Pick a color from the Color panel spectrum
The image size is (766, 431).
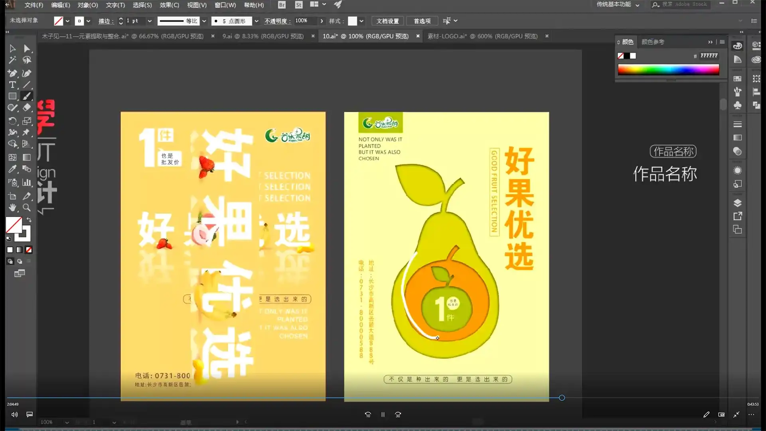point(668,69)
